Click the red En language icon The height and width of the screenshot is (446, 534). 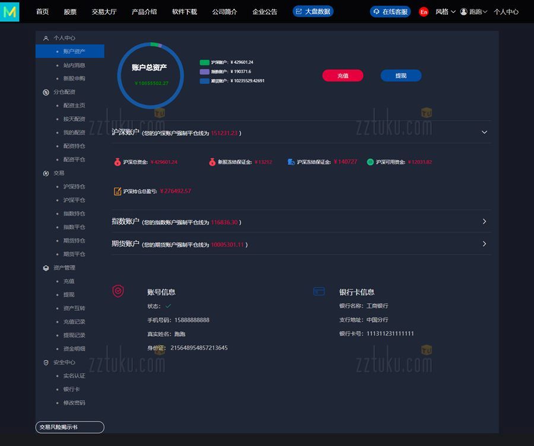coord(423,12)
